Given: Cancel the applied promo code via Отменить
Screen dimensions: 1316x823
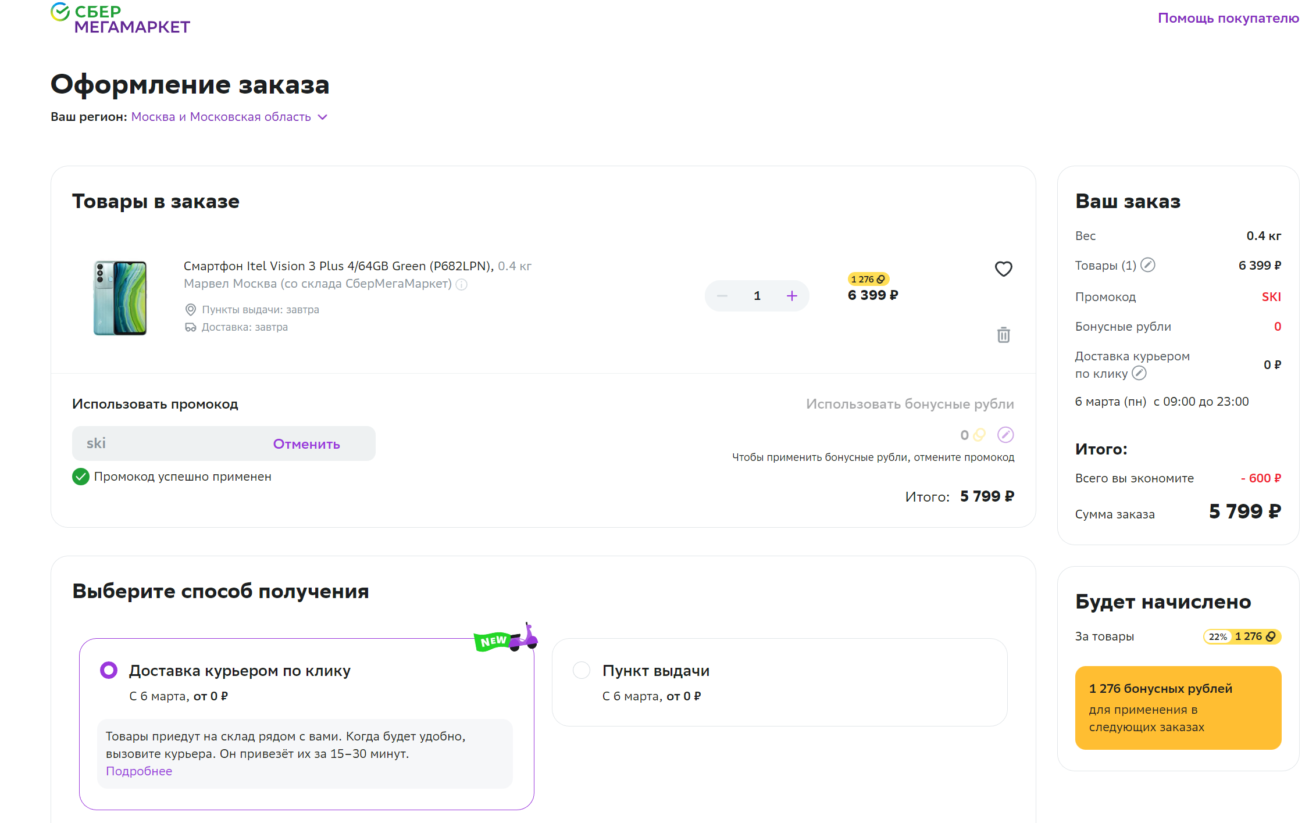Looking at the screenshot, I should pos(306,444).
